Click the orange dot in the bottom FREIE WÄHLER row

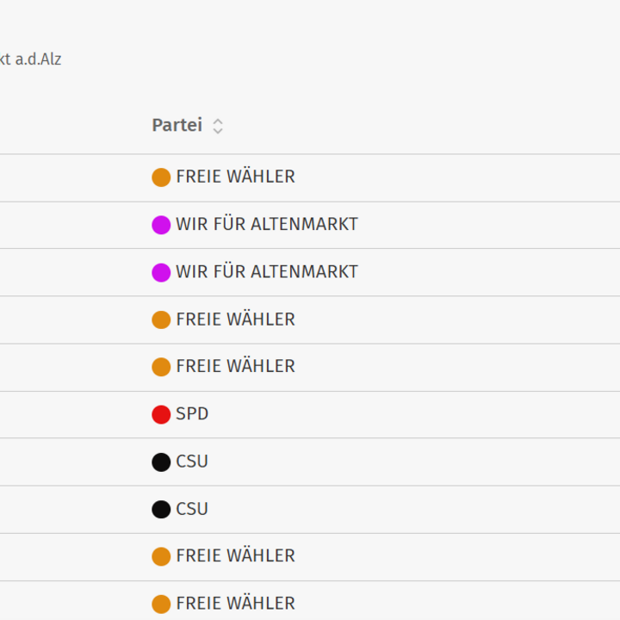pyautogui.click(x=161, y=604)
